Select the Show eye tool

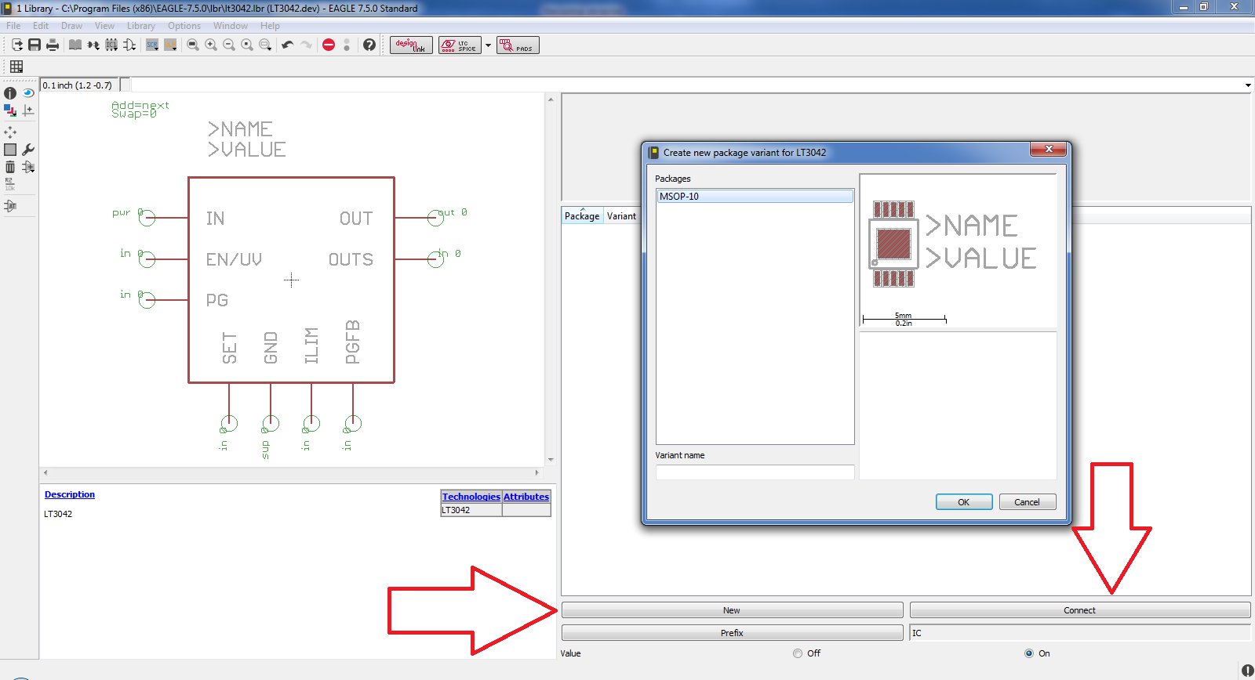[28, 93]
